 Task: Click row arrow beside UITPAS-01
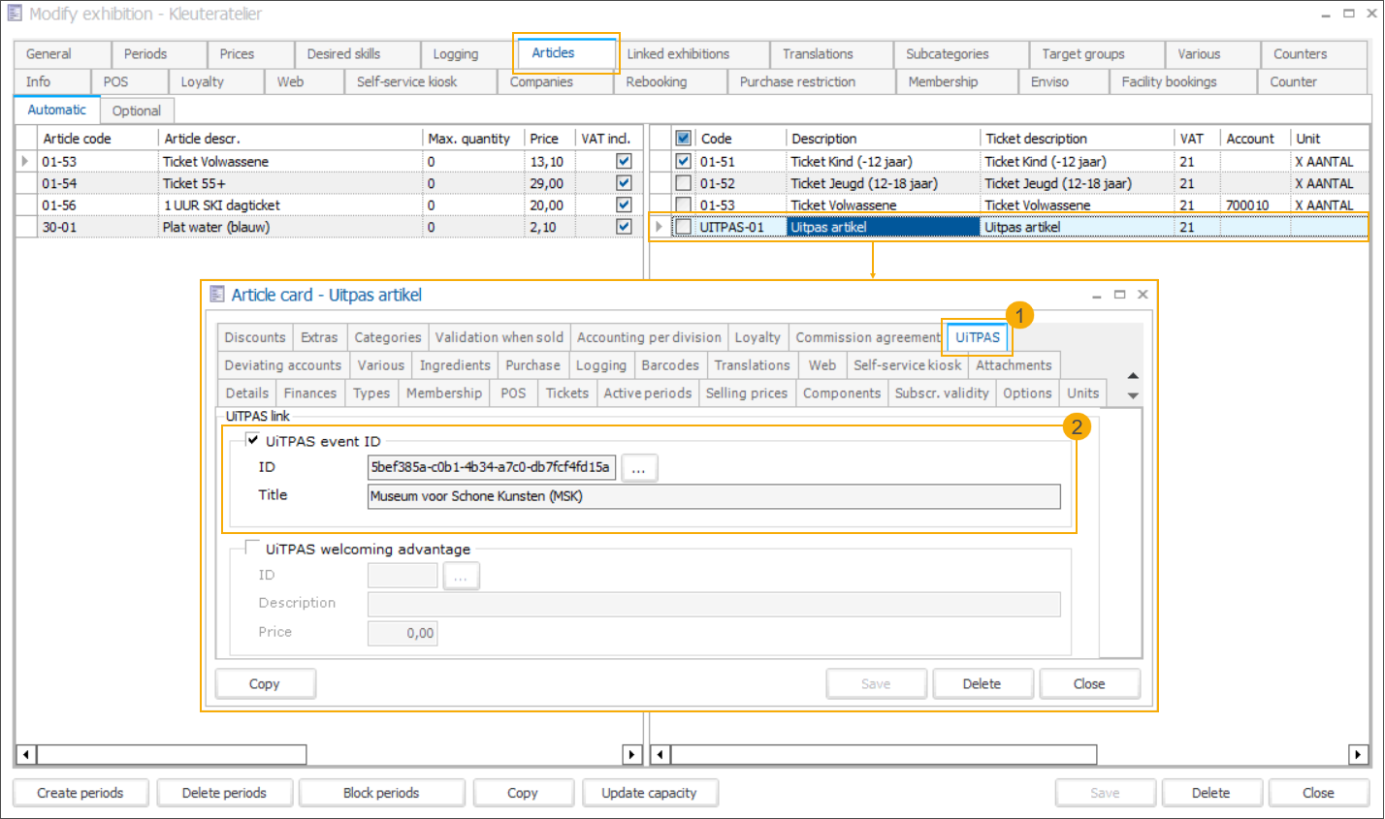[660, 227]
